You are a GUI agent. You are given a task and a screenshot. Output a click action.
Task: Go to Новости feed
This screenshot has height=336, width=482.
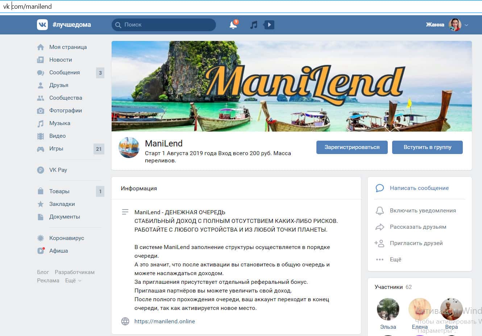(x=61, y=60)
